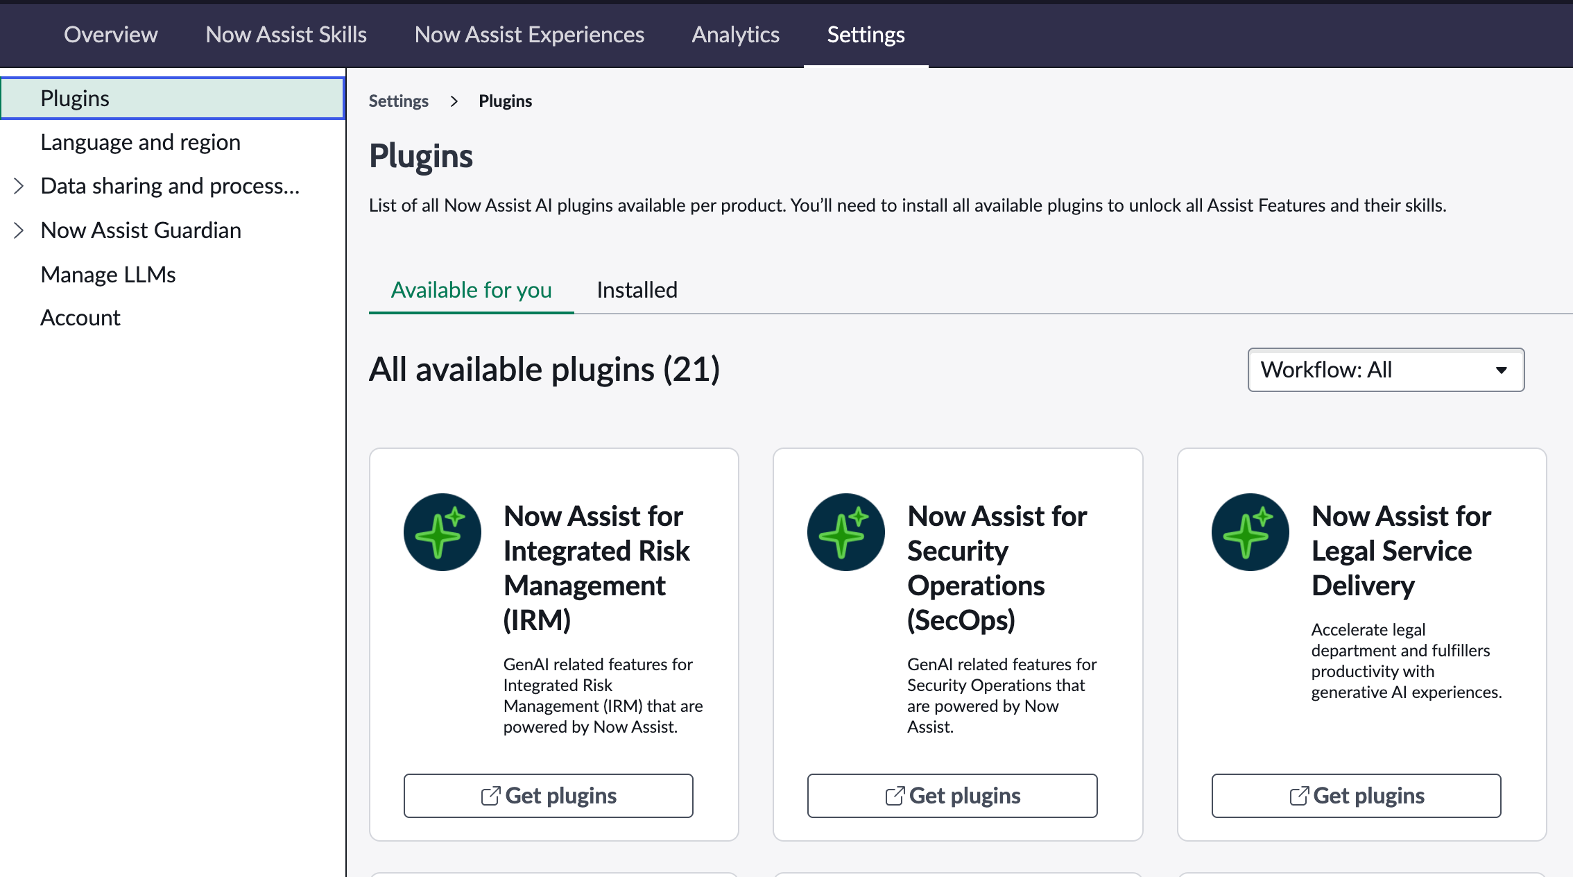The width and height of the screenshot is (1573, 877).
Task: Open Manage LLMs settings
Action: [x=108, y=275]
